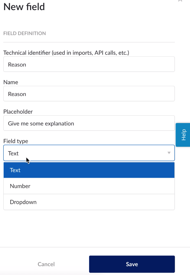Click the FIELD DEFINITION section header
Image resolution: width=190 pixels, height=275 pixels.
[25, 33]
